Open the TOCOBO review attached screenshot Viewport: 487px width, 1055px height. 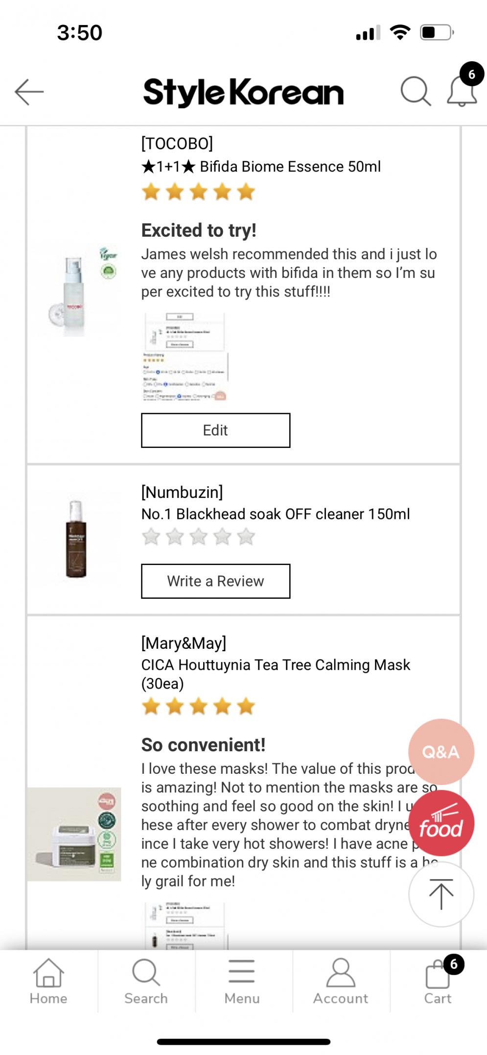(x=185, y=356)
